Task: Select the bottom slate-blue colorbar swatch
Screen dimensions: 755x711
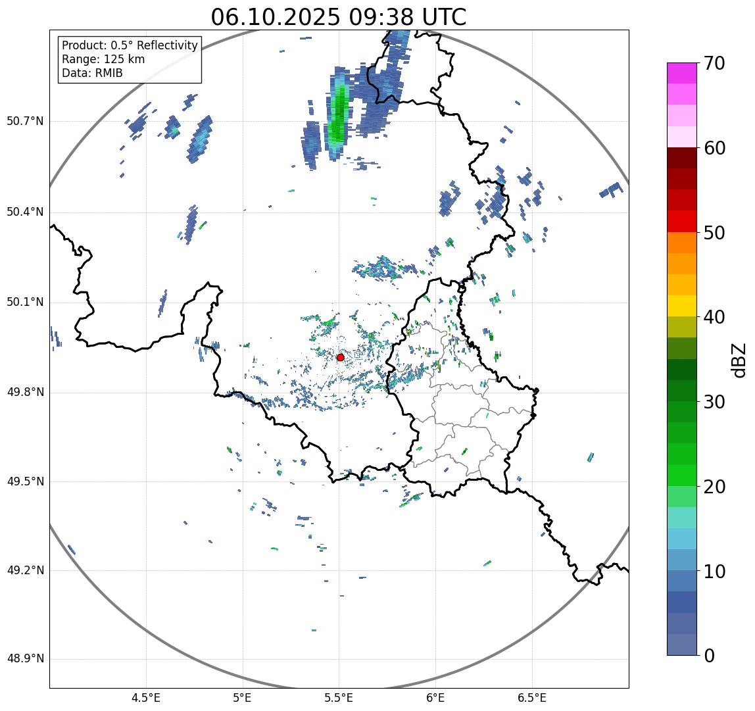Action: pyautogui.click(x=682, y=645)
